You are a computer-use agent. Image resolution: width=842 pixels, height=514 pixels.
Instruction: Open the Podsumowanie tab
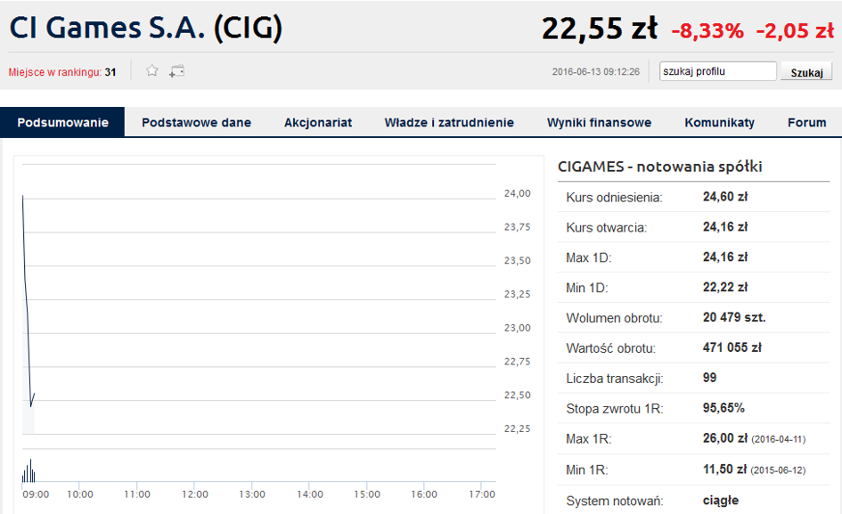(x=62, y=123)
